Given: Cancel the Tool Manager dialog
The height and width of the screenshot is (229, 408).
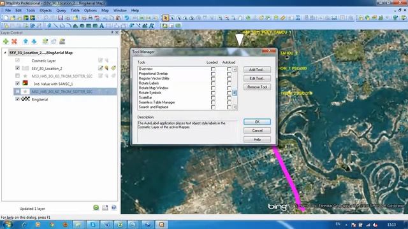Looking at the screenshot, I should point(257,130).
